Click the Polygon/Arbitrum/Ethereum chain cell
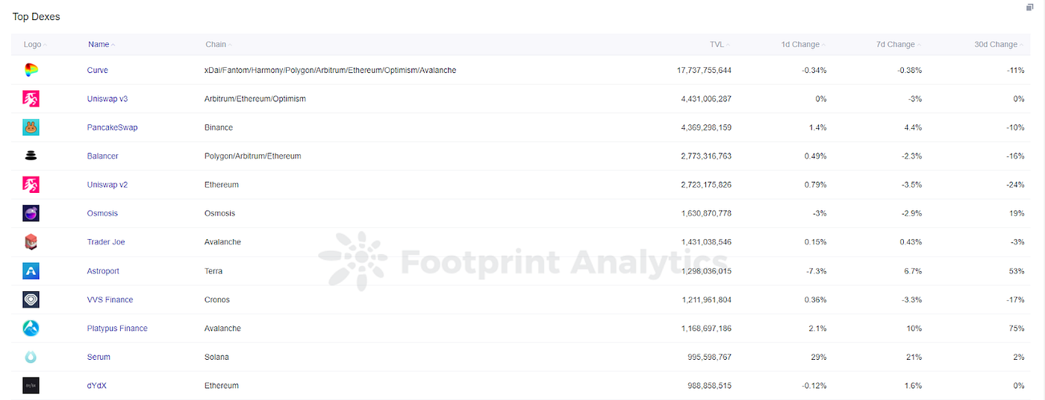This screenshot has height=400, width=1045. pyautogui.click(x=252, y=156)
